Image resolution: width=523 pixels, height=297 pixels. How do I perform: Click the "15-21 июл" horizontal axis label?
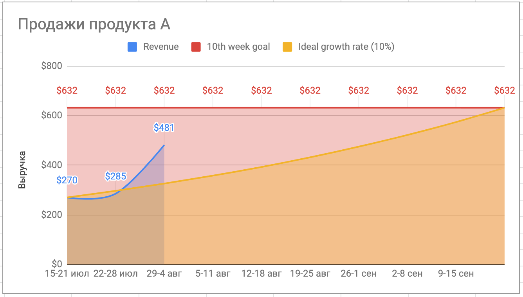pyautogui.click(x=67, y=273)
